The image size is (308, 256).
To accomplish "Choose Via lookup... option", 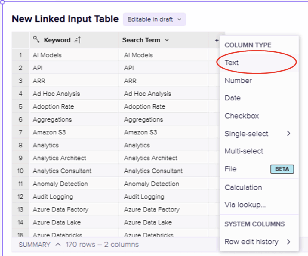I will (245, 205).
